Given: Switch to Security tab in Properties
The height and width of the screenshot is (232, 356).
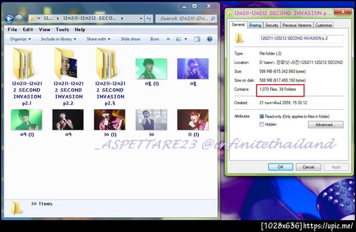Looking at the screenshot, I should (272, 25).
